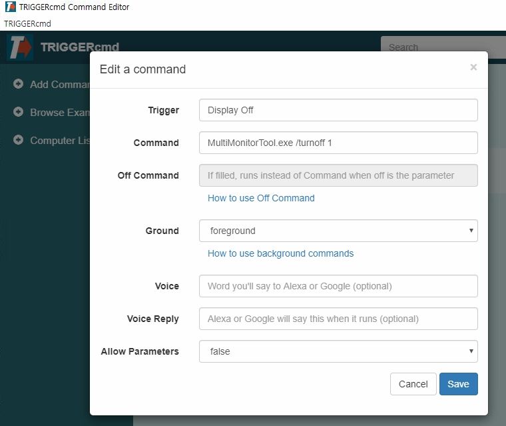
Task: Focus the Command field with MultiMonitorTool.exe
Action: 338,143
